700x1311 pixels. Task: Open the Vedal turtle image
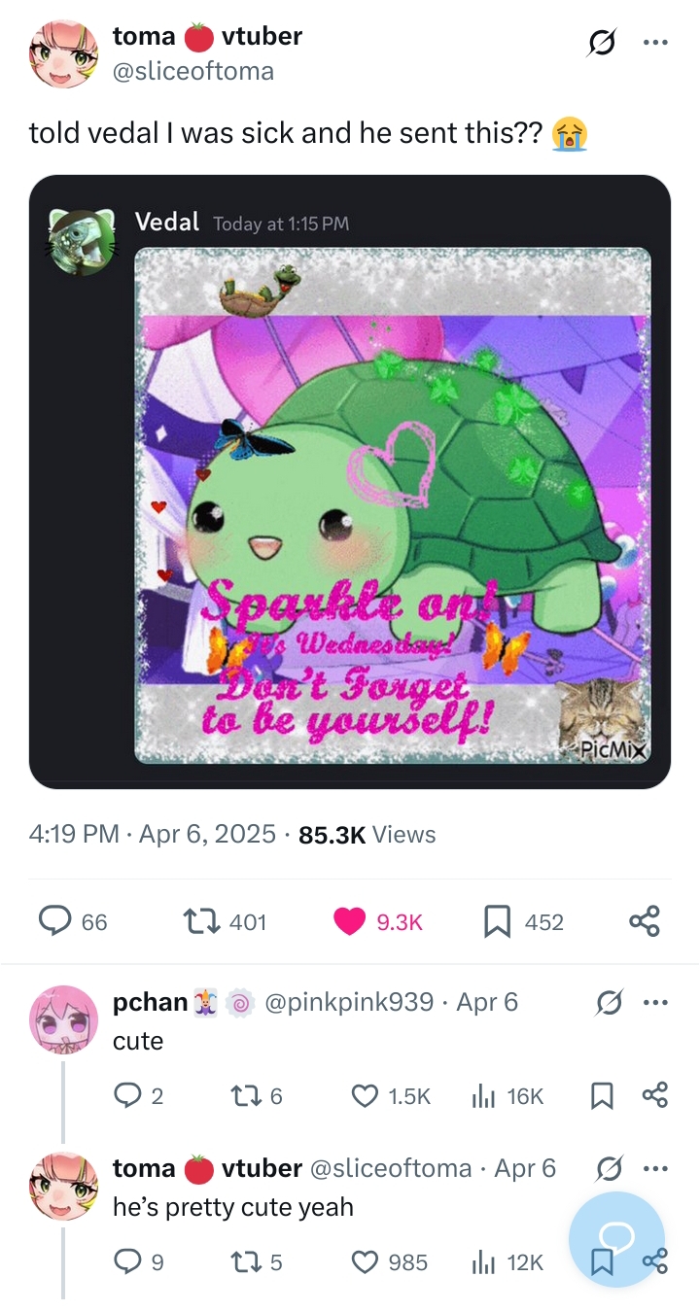(x=392, y=505)
